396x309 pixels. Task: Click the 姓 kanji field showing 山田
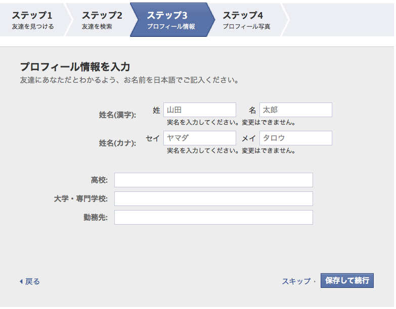pos(200,110)
